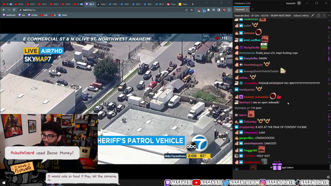Click the hasanabi live split header title

pos(263,16)
